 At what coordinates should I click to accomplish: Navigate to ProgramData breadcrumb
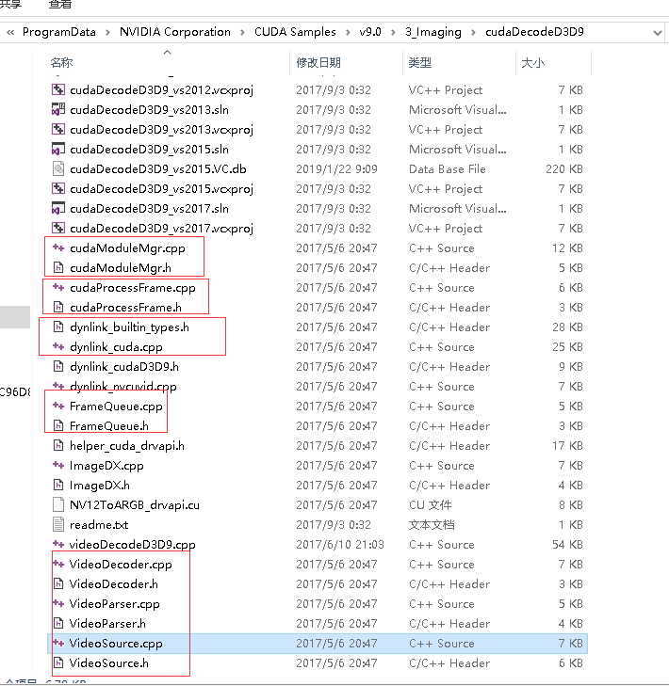pyautogui.click(x=59, y=32)
